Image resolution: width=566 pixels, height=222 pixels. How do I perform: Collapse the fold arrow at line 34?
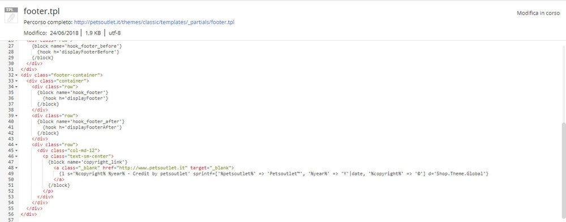[x=16, y=87]
